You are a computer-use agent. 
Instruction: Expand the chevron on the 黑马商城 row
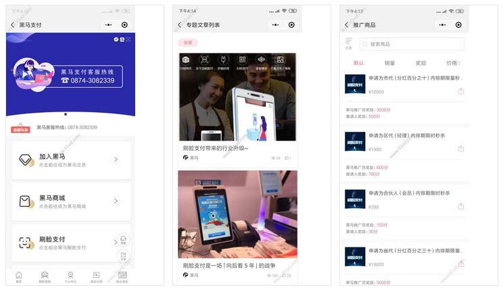116,201
